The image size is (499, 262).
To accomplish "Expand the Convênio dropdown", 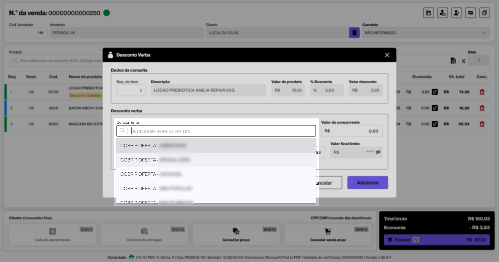I will (x=483, y=33).
